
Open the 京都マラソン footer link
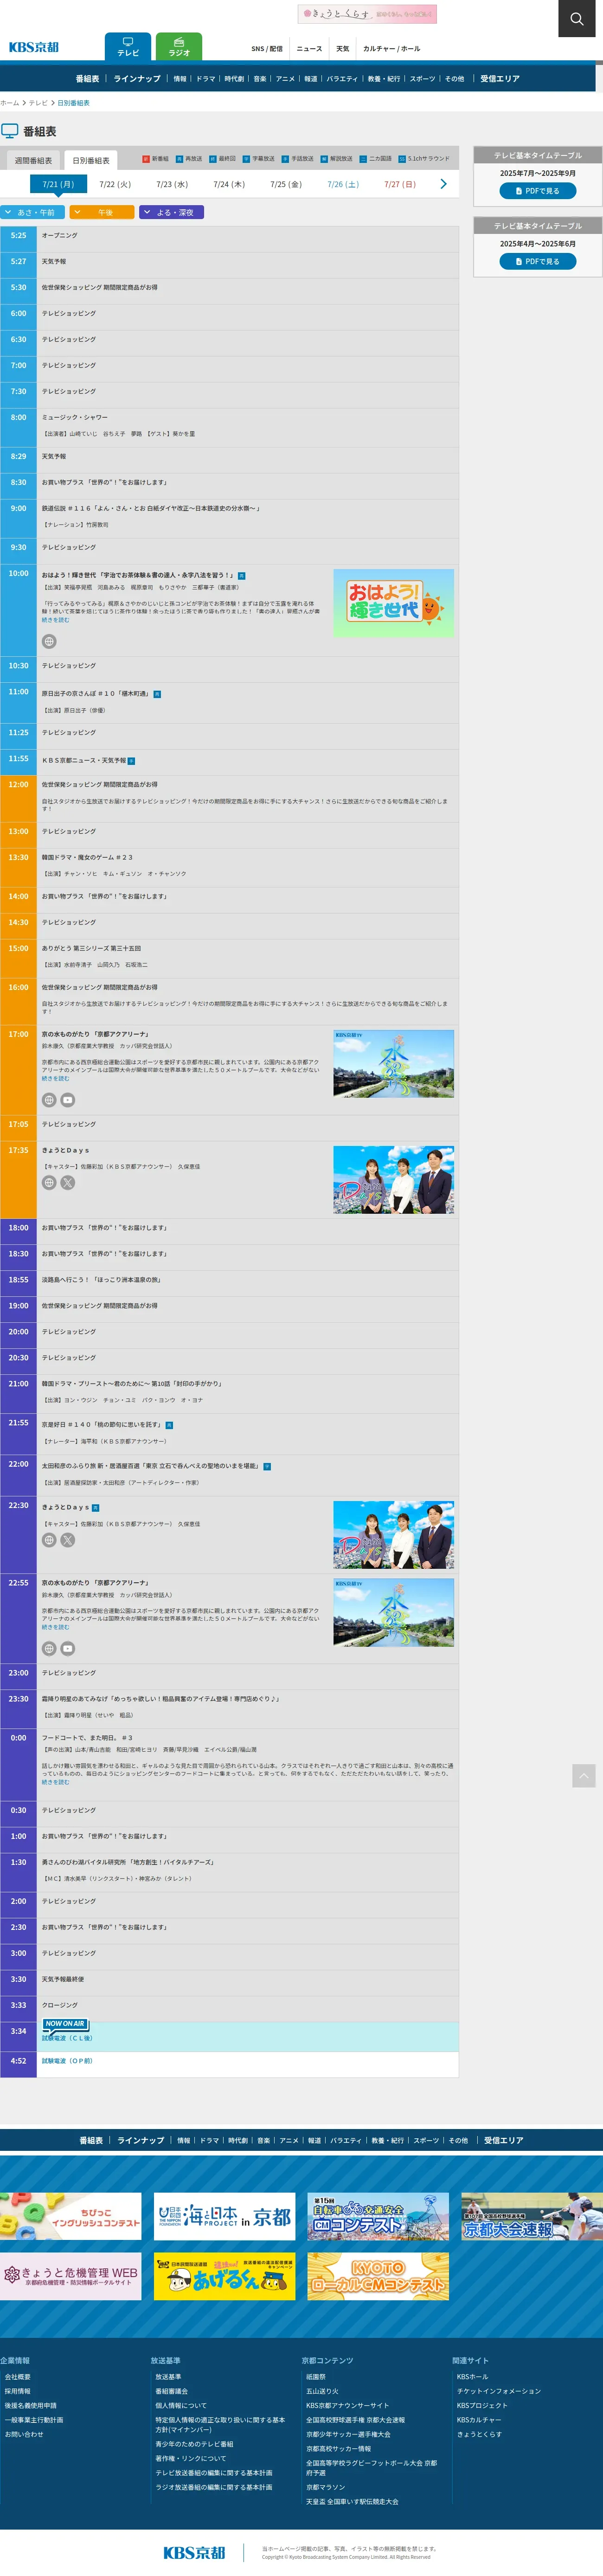pos(326,2487)
